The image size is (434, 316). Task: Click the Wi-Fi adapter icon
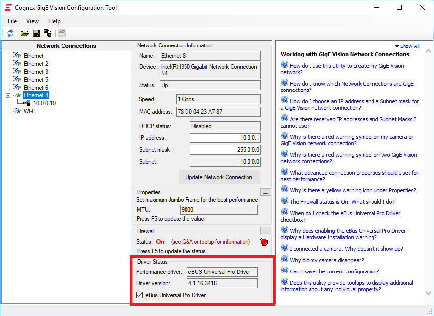click(x=16, y=111)
